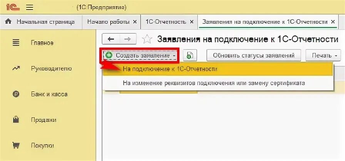The image size is (345, 161).
Task: Open the Печать dropdown
Action: (x=323, y=56)
